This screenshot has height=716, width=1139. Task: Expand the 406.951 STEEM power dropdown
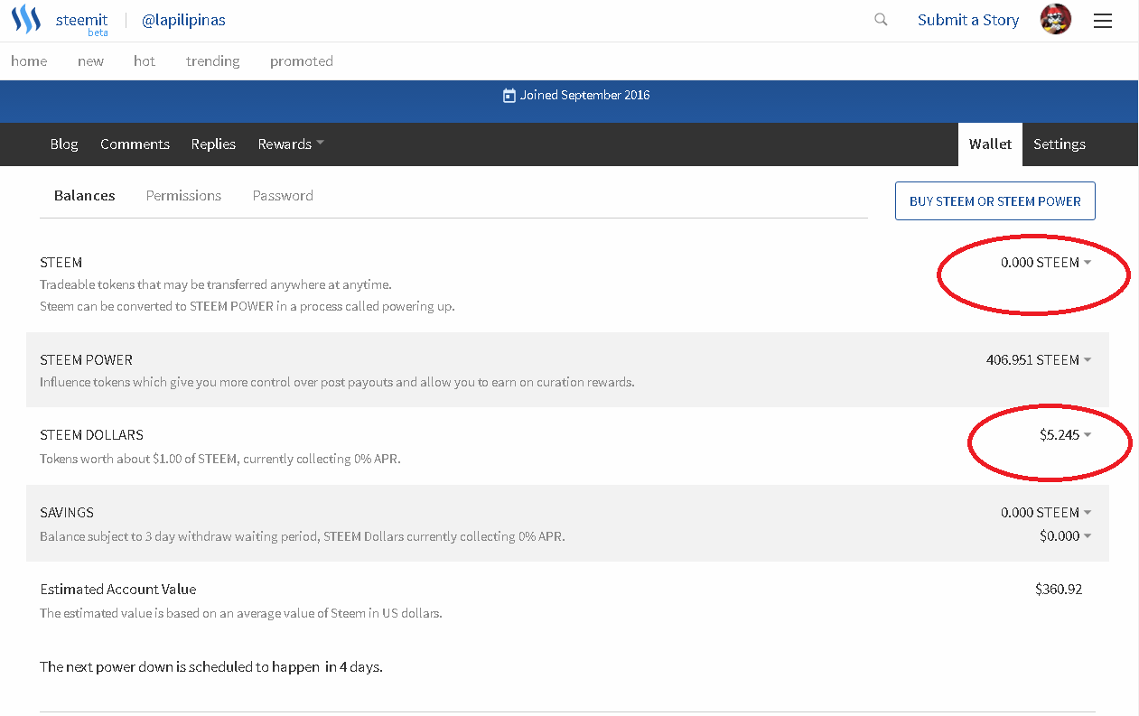[x=1039, y=360]
